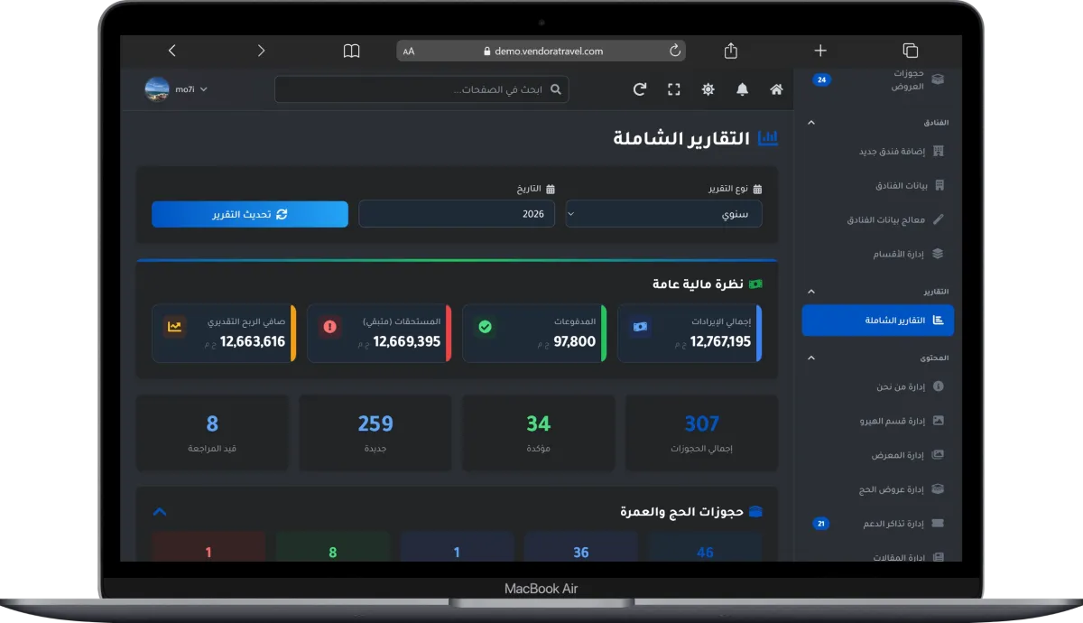
Task: Open معالج بيانات الفنادق in the sidebar
Action: tap(878, 219)
